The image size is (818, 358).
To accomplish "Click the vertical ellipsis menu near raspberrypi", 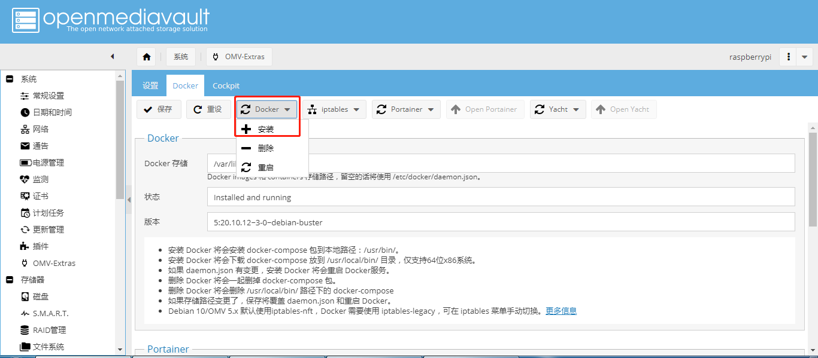I will click(x=789, y=56).
